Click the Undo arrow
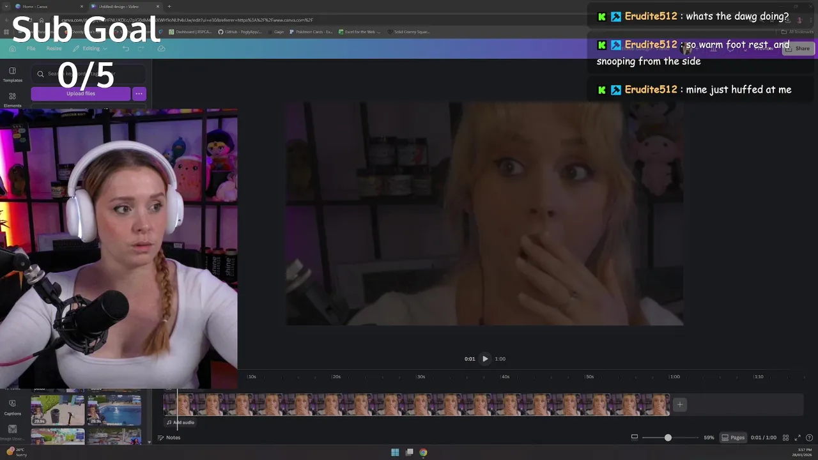Screen dimensions: 818x460 tap(126, 49)
